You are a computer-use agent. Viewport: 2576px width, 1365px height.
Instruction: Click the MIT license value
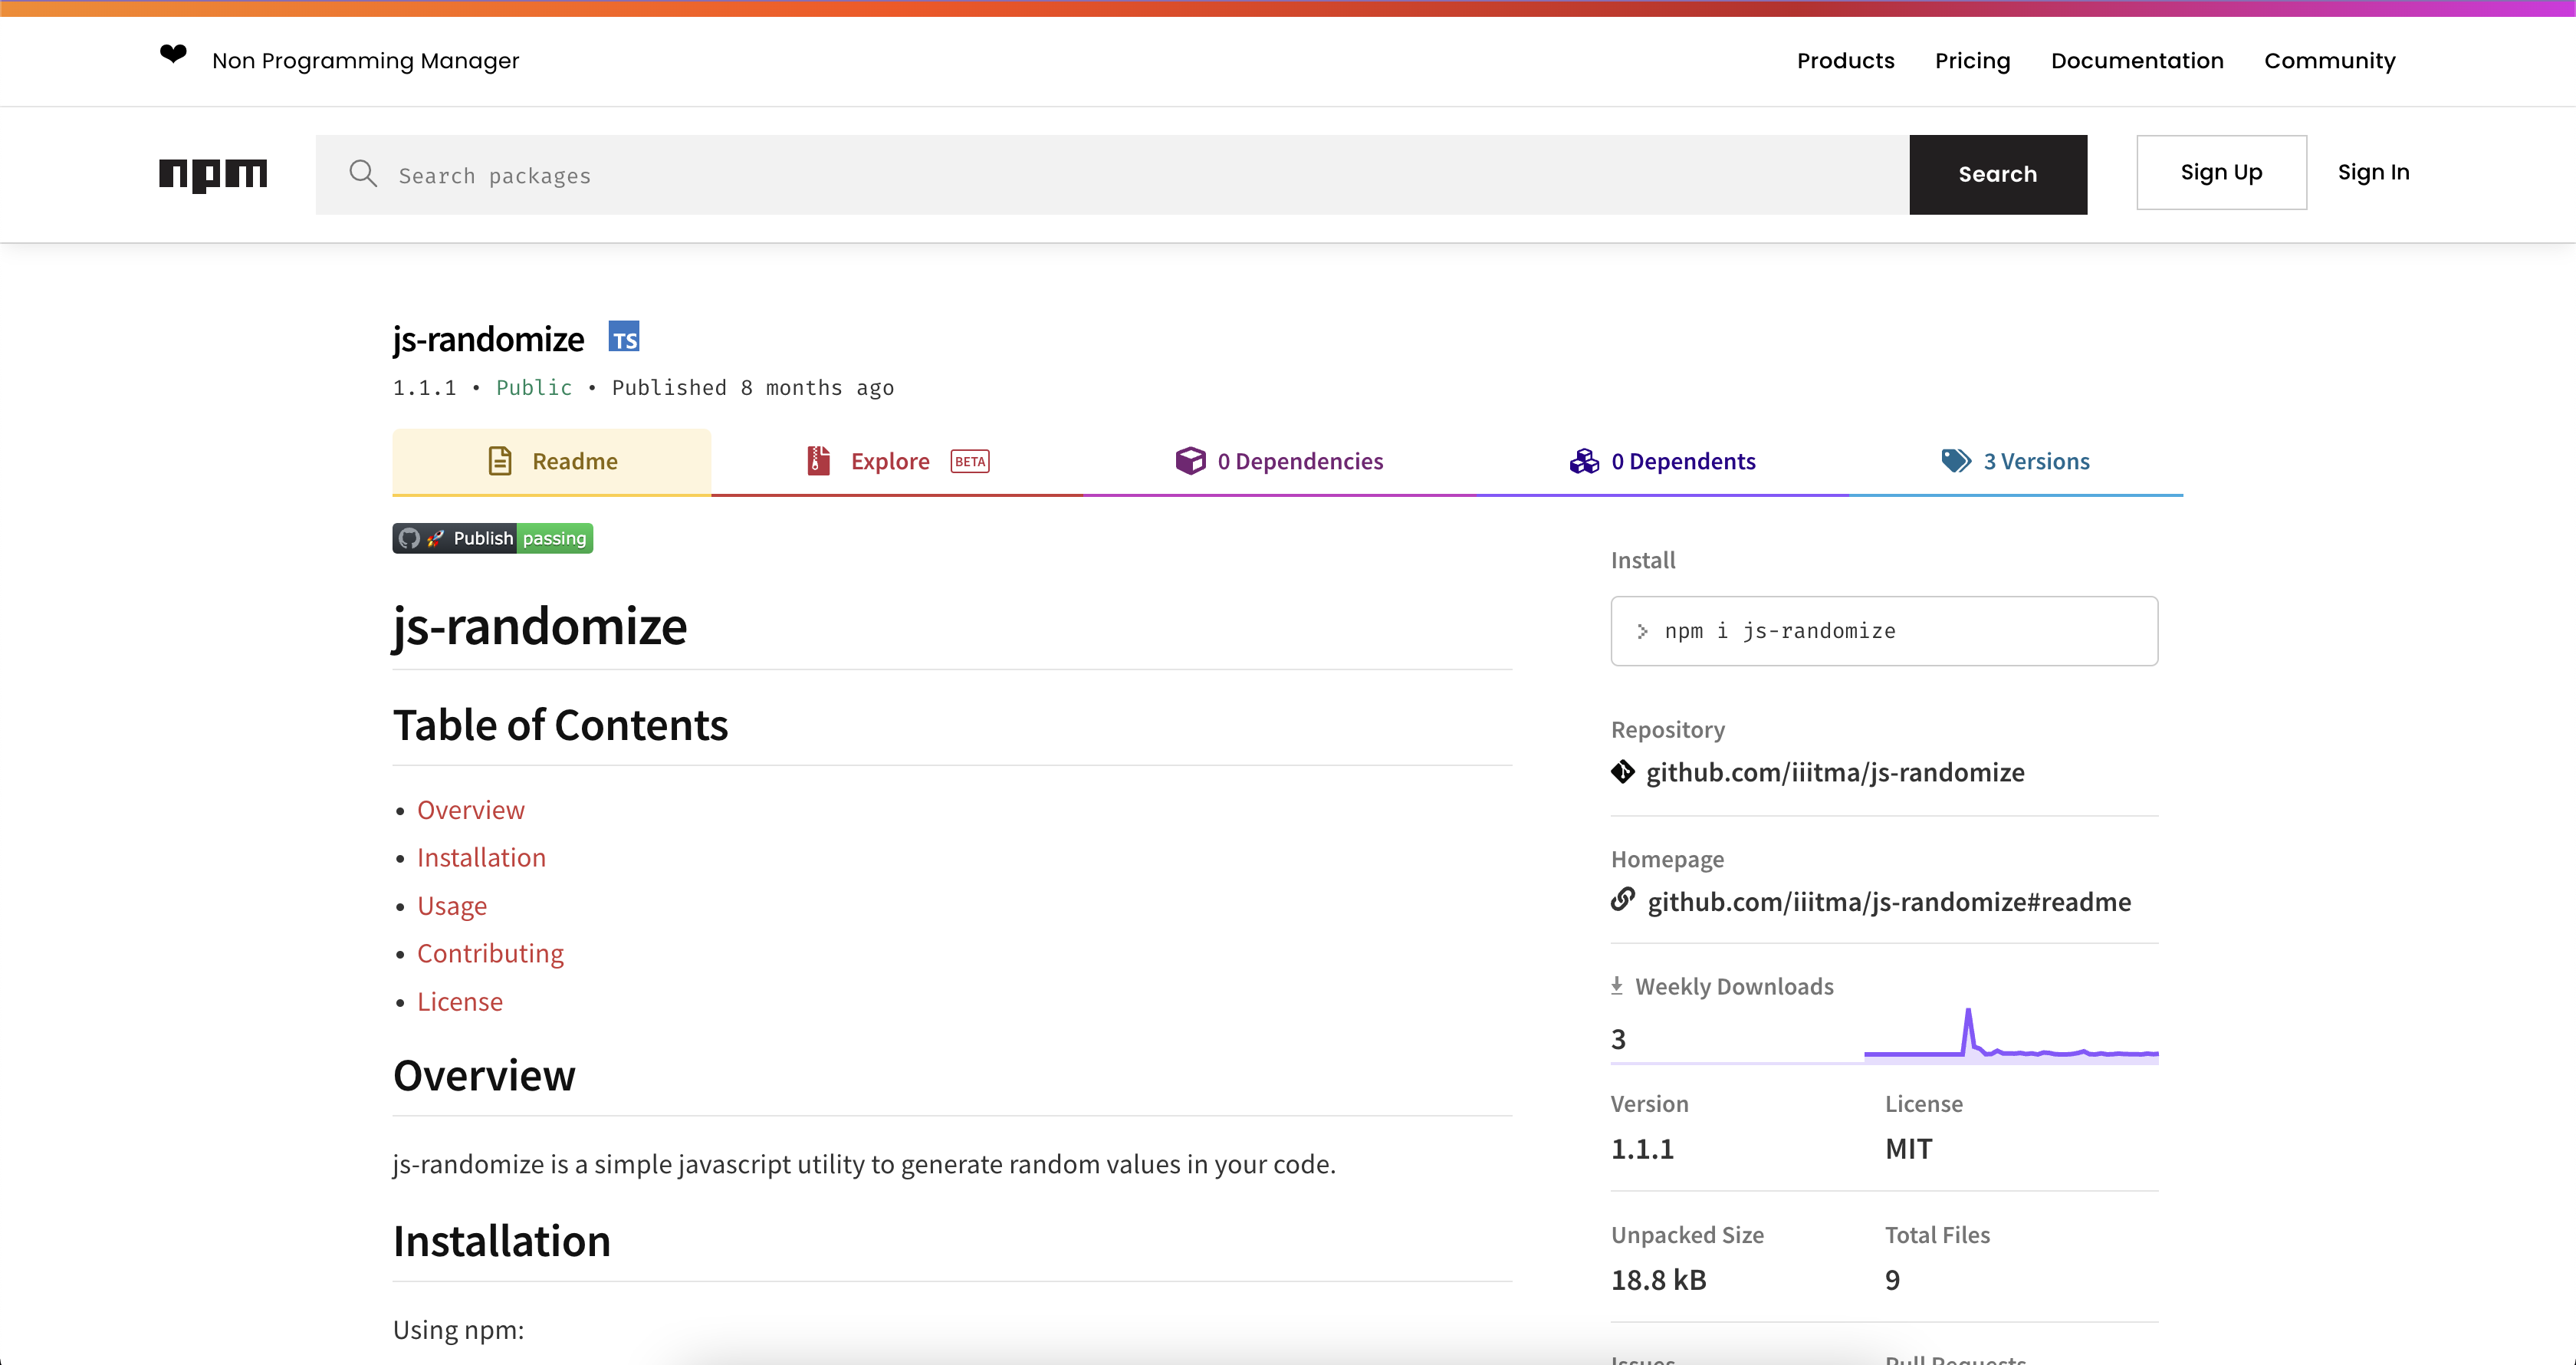(1908, 1149)
